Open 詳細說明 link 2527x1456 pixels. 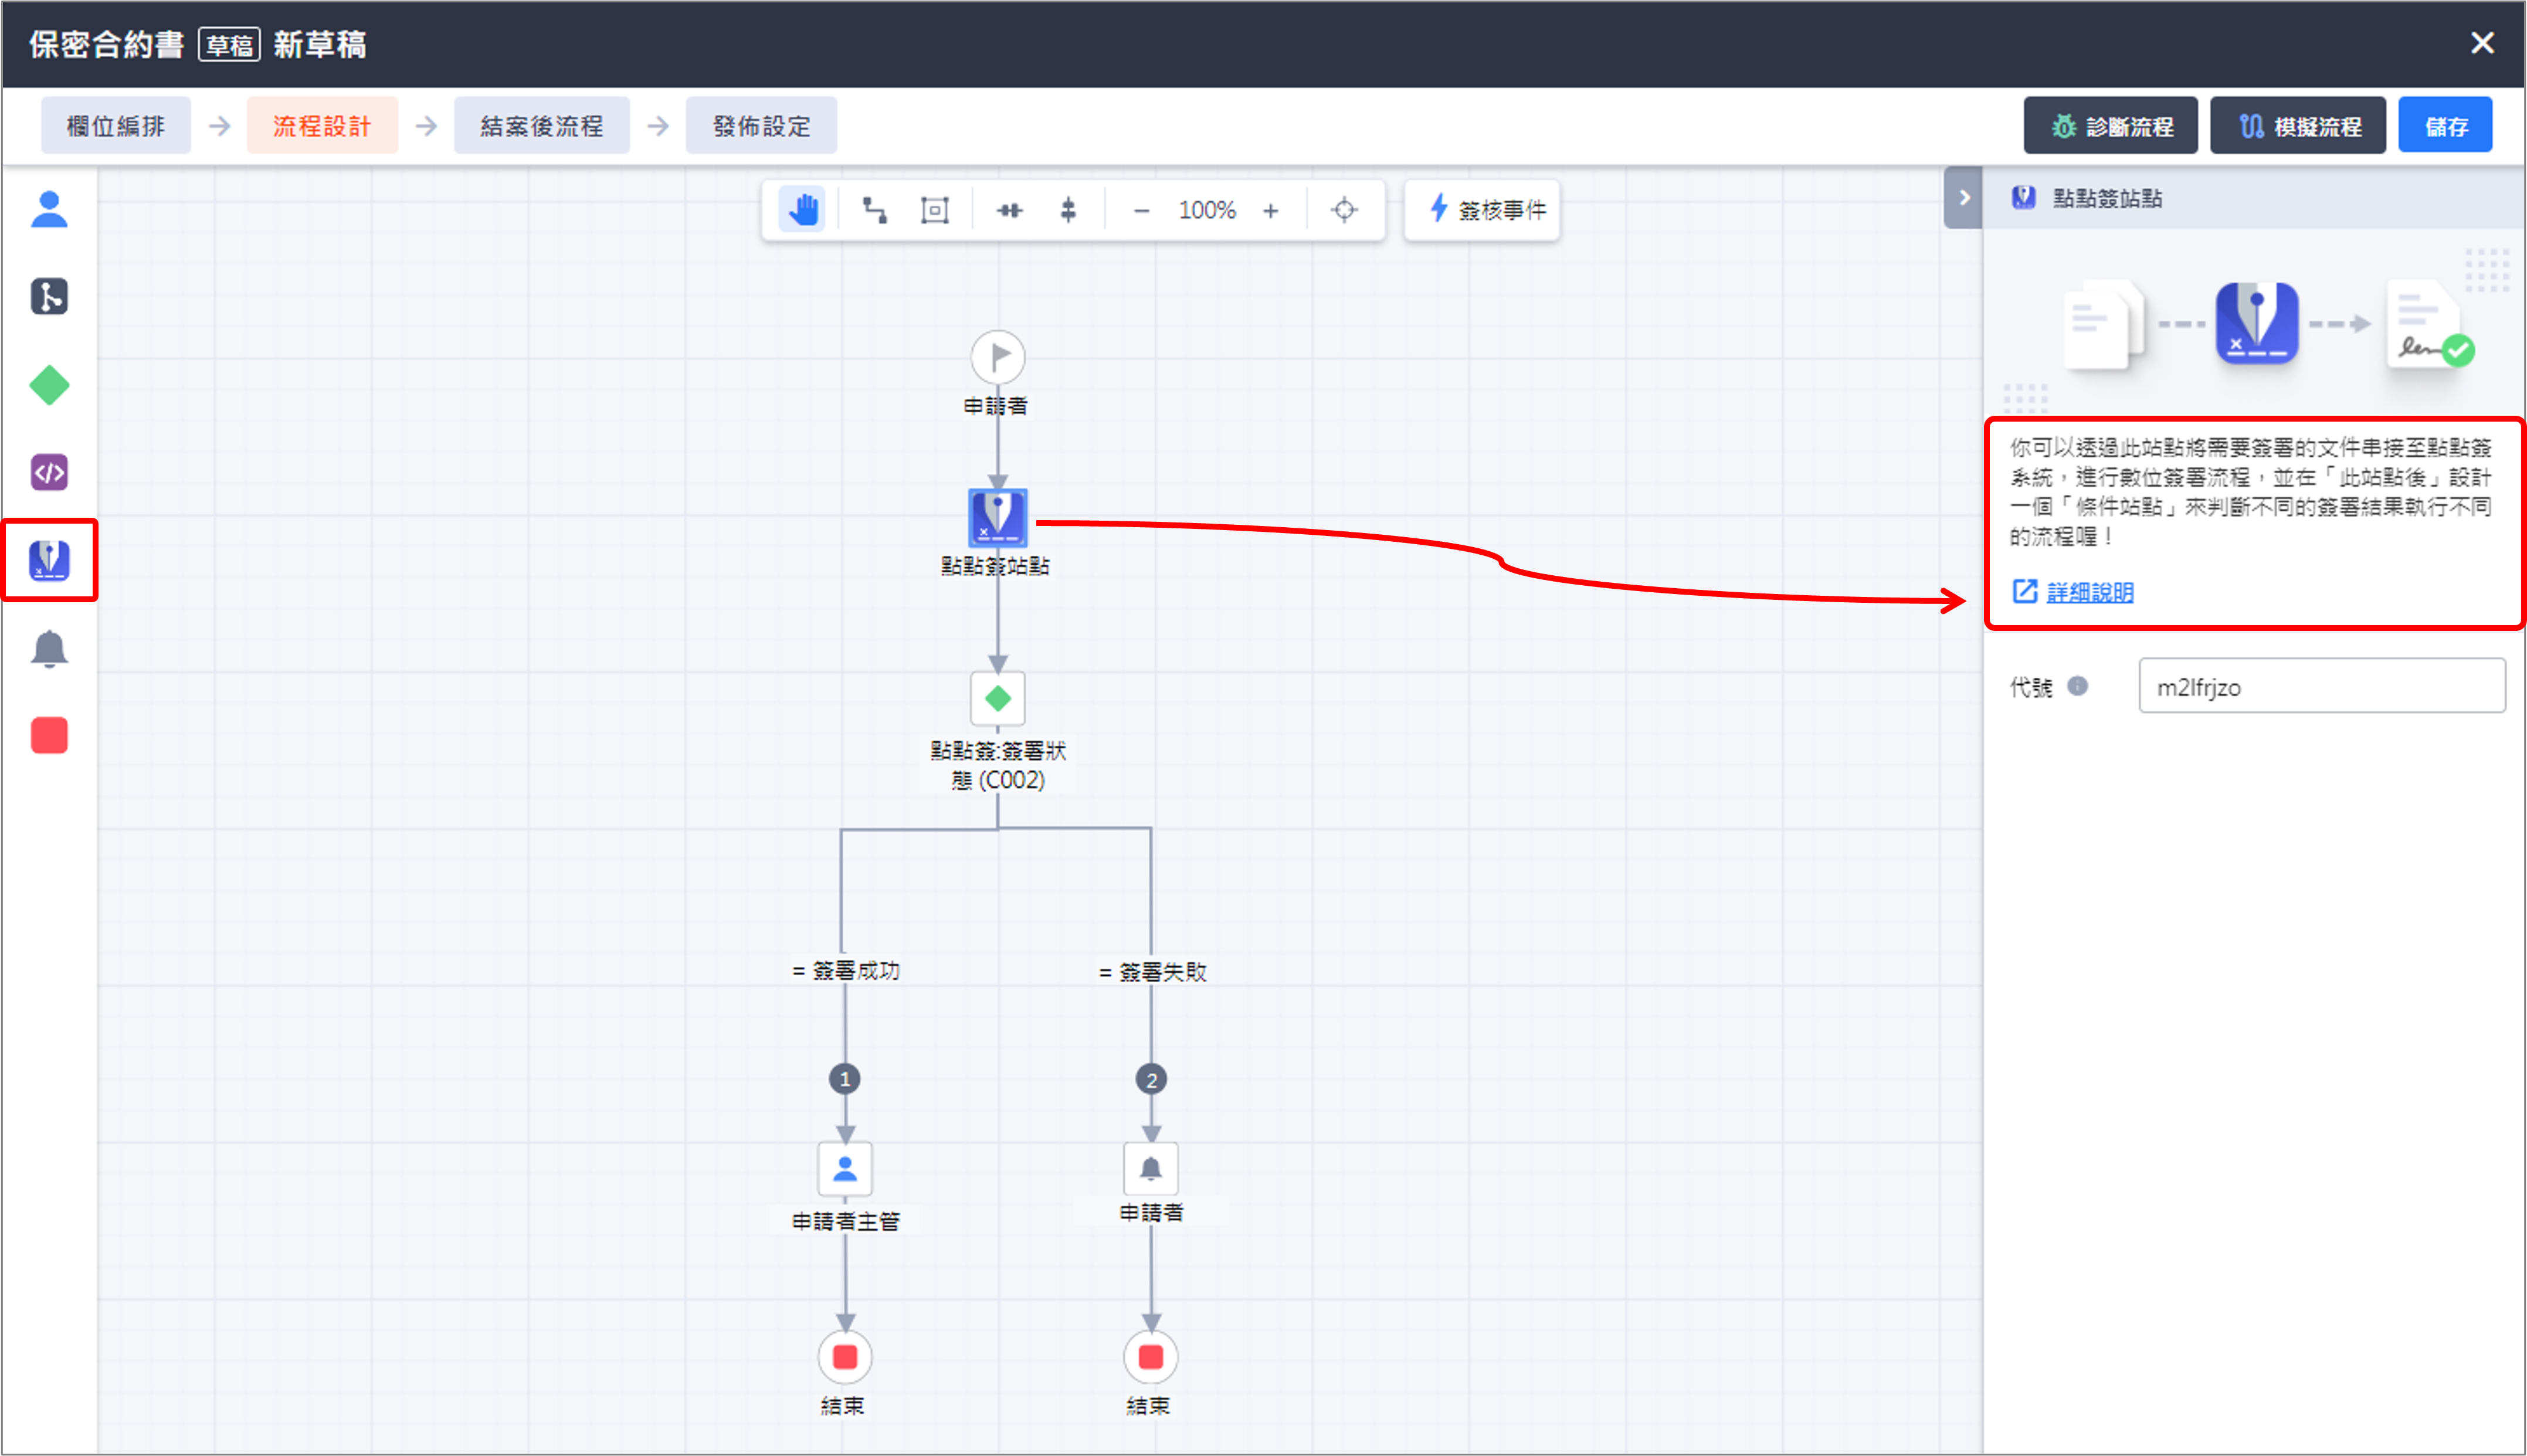point(2089,592)
